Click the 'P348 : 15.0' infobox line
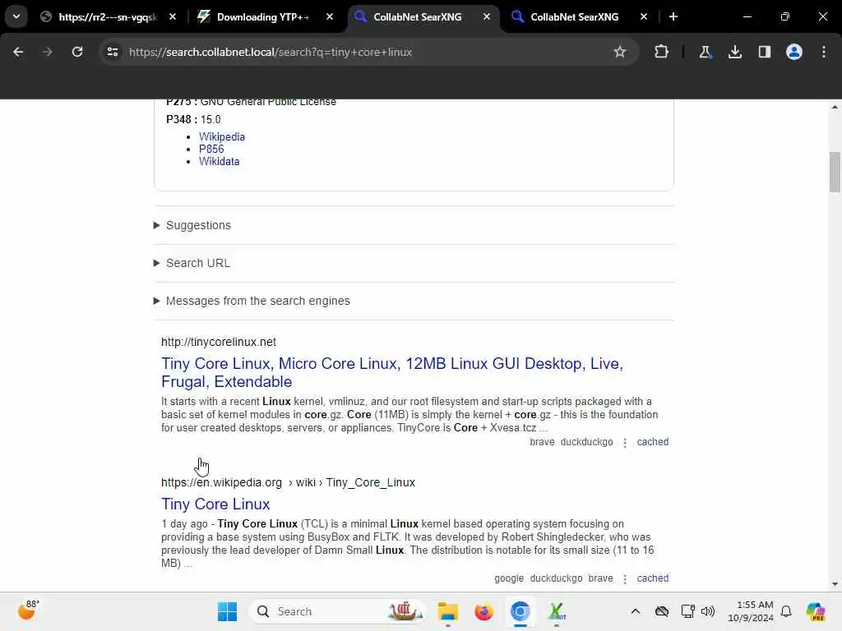 [193, 119]
